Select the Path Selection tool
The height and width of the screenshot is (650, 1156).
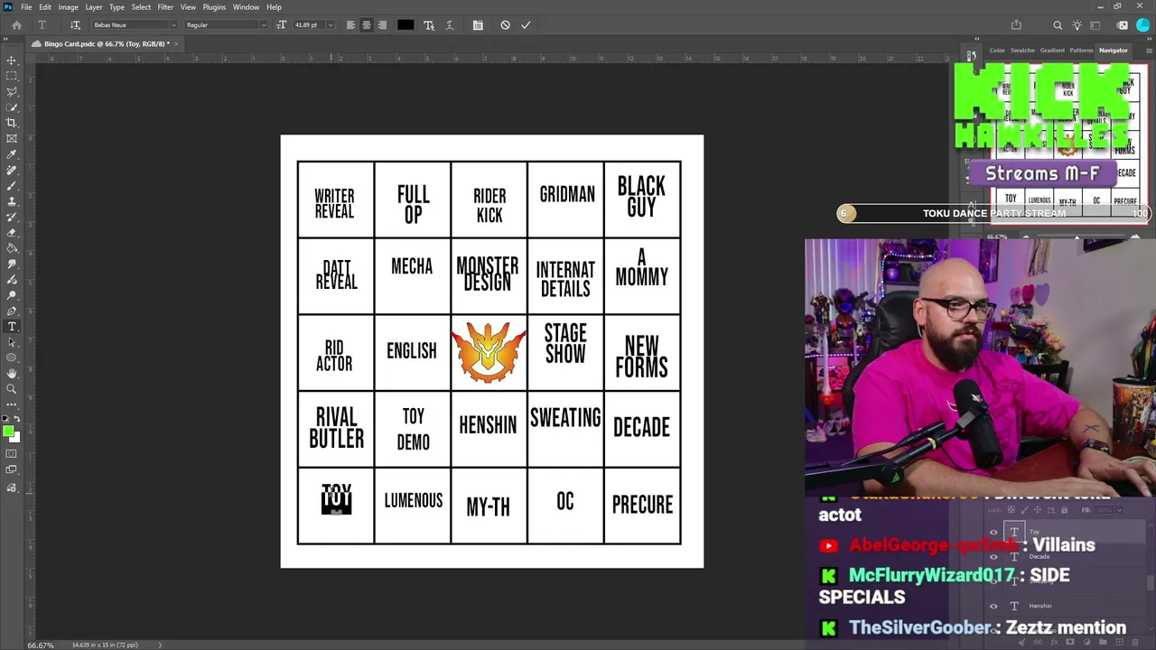[x=12, y=342]
